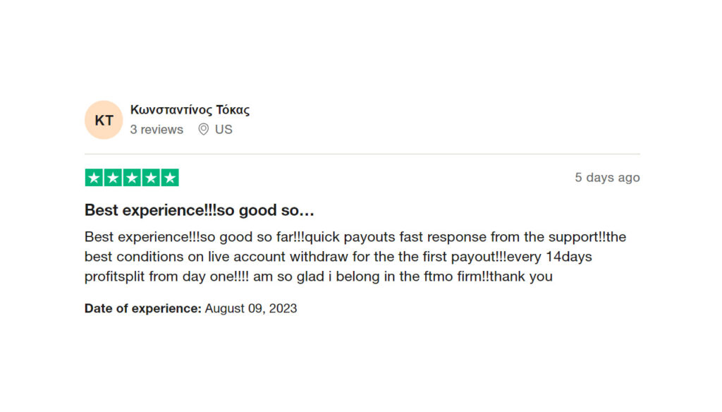
Task: Select the third green rating star
Action: click(x=132, y=178)
